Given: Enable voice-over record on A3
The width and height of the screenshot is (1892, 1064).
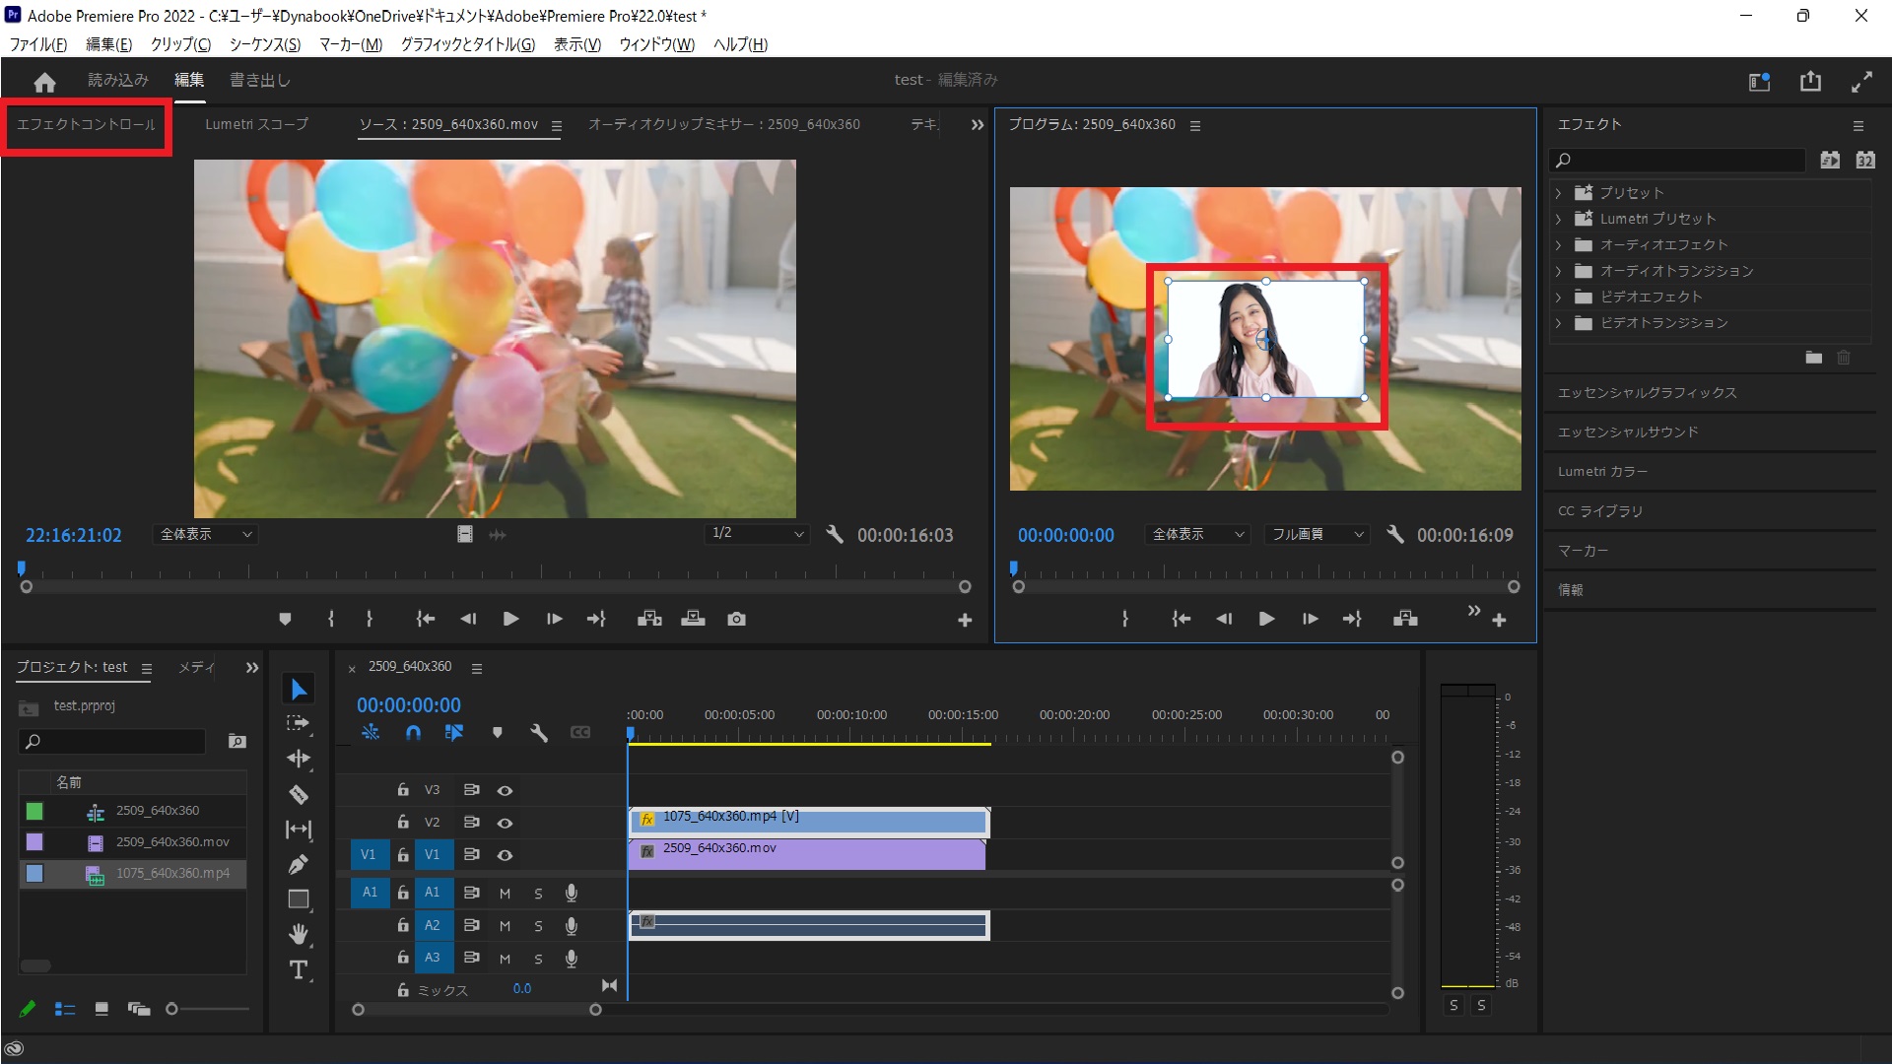Looking at the screenshot, I should coord(571,959).
